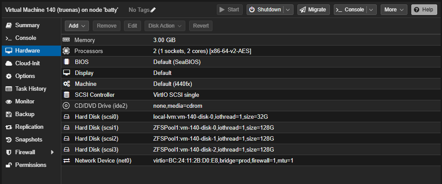442x184 pixels.
Task: Expand the Shutdown options arrow
Action: pyautogui.click(x=288, y=10)
